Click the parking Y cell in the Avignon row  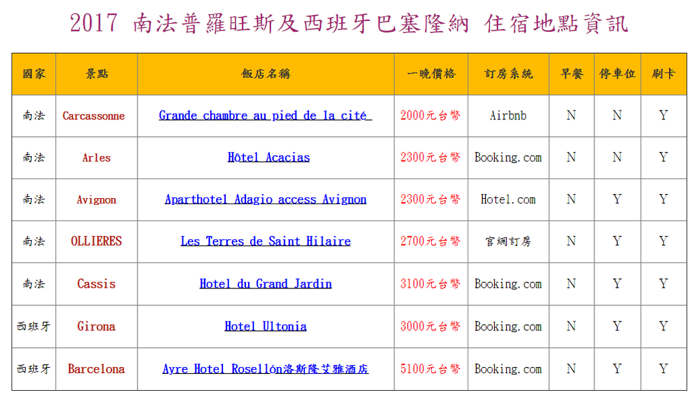pos(617,200)
